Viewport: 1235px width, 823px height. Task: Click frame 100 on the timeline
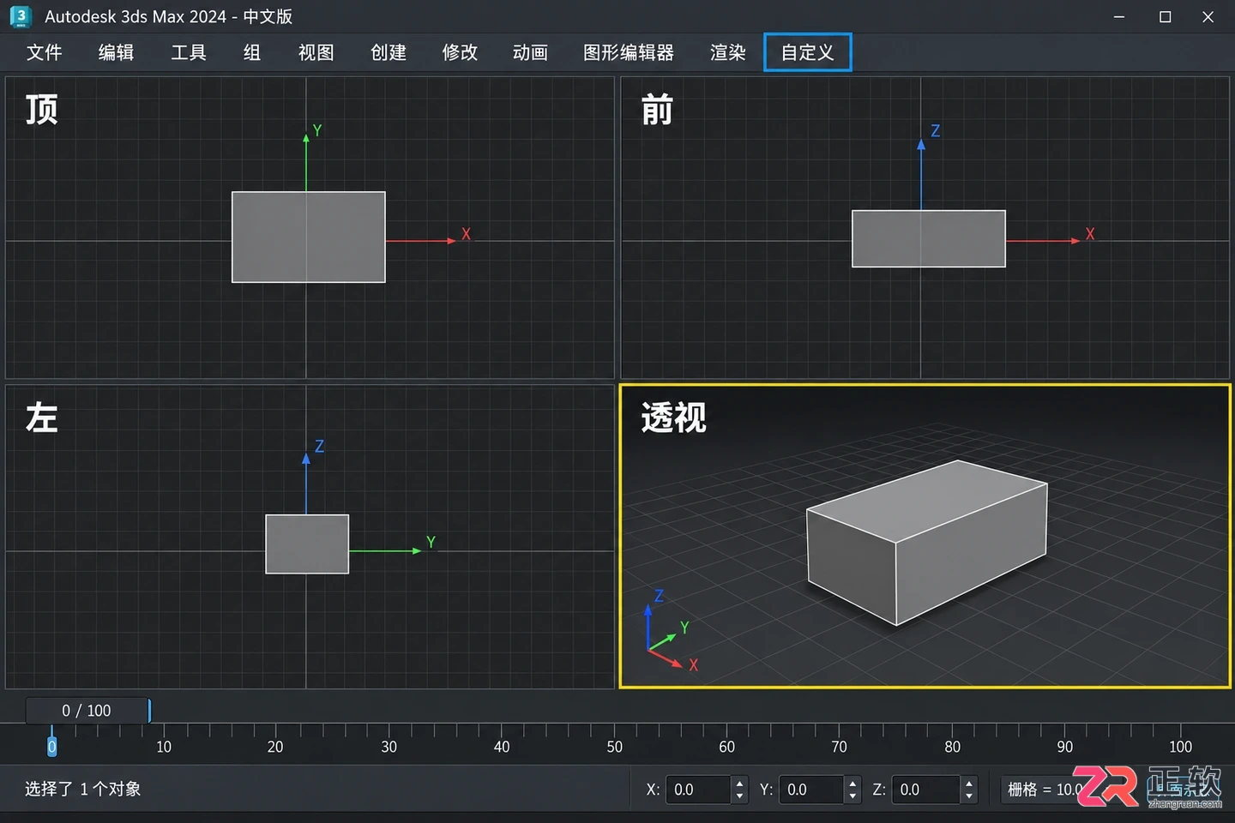tap(1180, 746)
